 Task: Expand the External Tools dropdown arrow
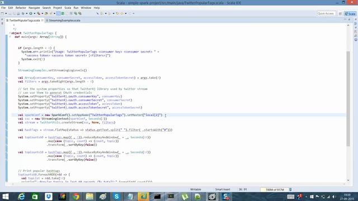coord(43,13)
